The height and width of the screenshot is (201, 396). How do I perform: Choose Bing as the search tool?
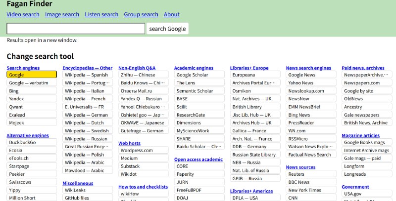pos(32,91)
